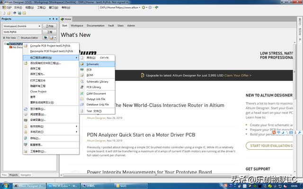The image size is (303, 189).
Task: Click the Output Job File icon
Action: 82,99
